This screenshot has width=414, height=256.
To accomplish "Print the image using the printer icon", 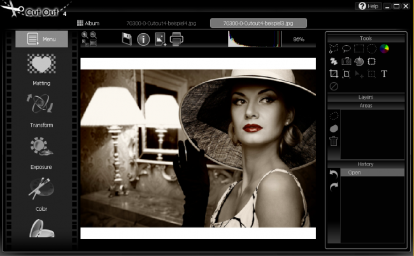I will pos(176,39).
